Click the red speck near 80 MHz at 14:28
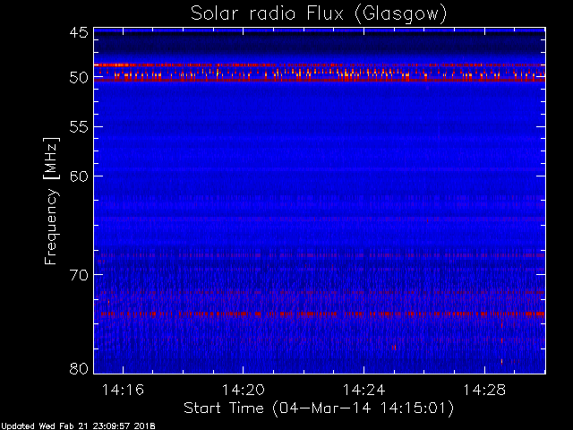Image resolution: width=573 pixels, height=430 pixels. click(x=501, y=362)
